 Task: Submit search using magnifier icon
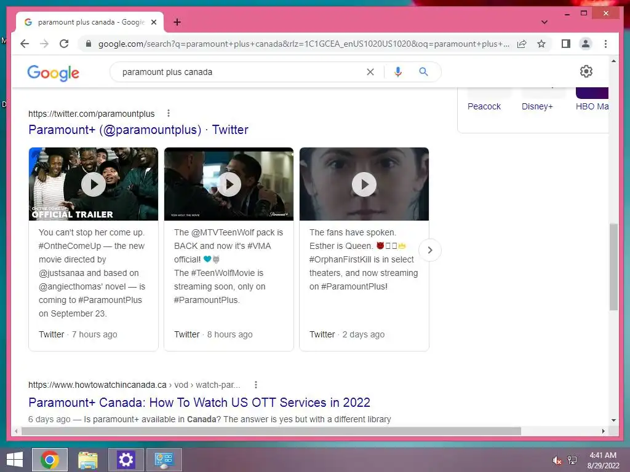(x=423, y=72)
